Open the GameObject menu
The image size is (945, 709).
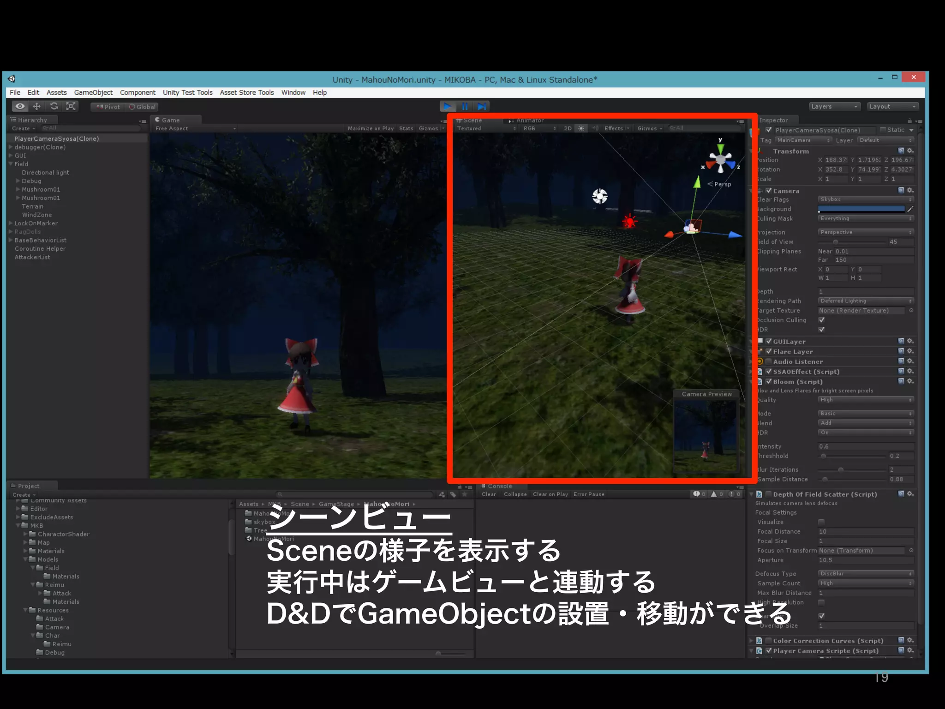(93, 92)
